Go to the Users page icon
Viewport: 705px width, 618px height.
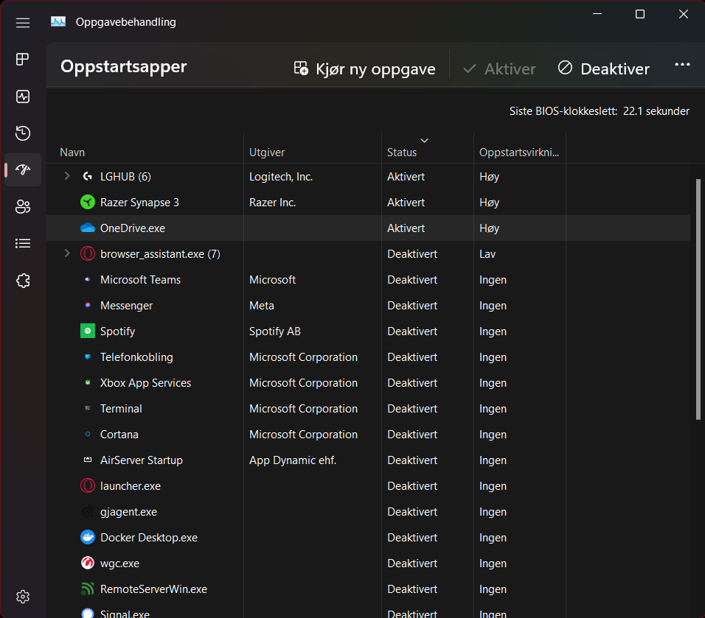click(x=23, y=207)
